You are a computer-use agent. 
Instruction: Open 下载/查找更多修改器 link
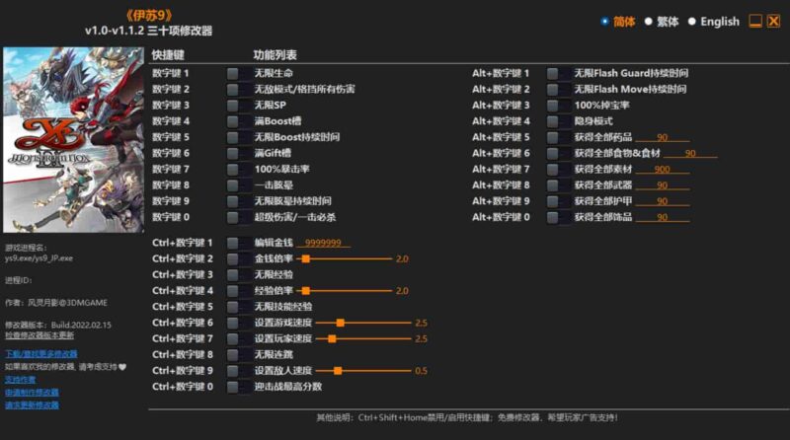41,354
